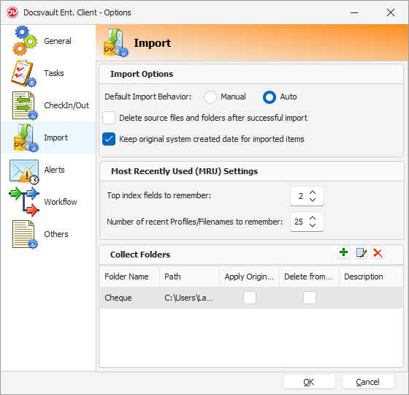
Task: Increase number of recent Profiles/Filenames
Action: pos(313,219)
